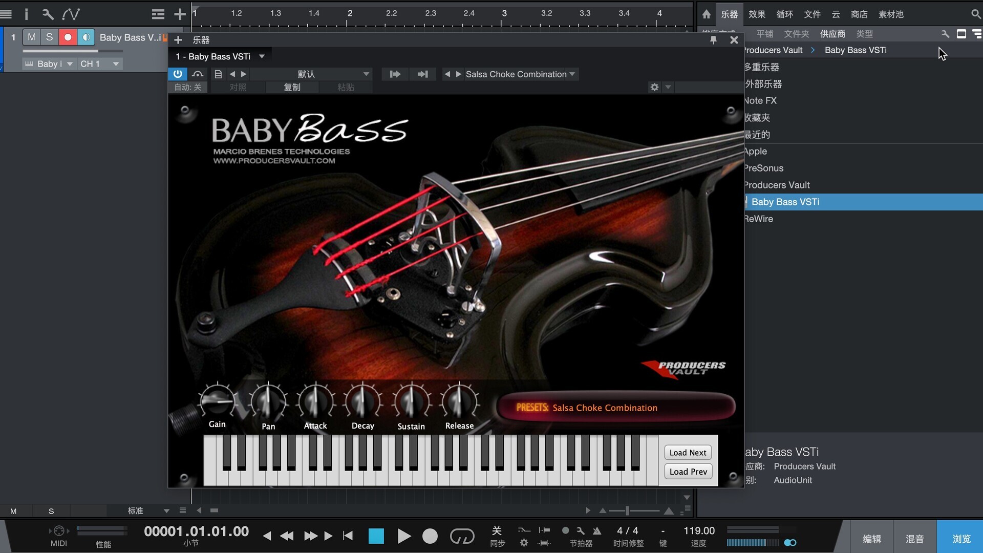
Task: Click the Load Prev preset button
Action: pos(688,472)
